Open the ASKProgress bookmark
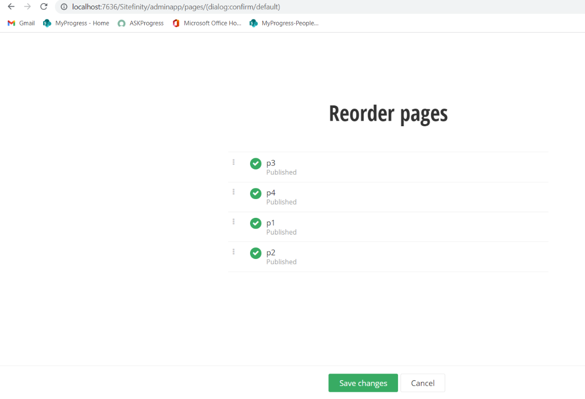Image resolution: width=585 pixels, height=399 pixels. coord(141,23)
